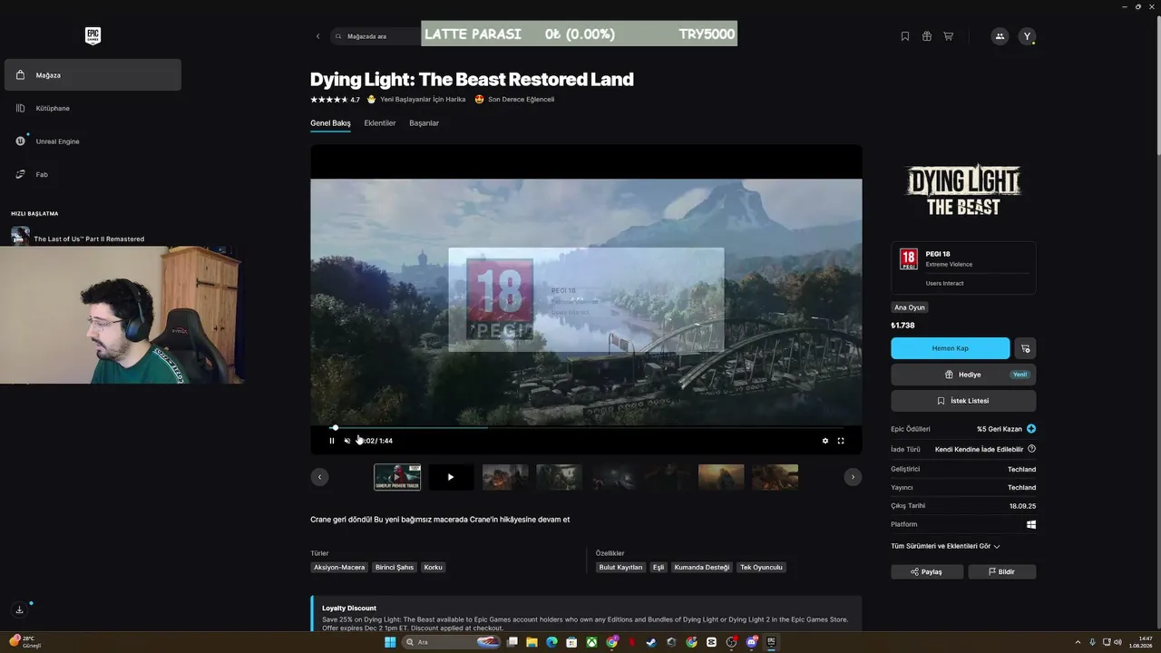Add game via İstek Listesi button

click(x=963, y=401)
